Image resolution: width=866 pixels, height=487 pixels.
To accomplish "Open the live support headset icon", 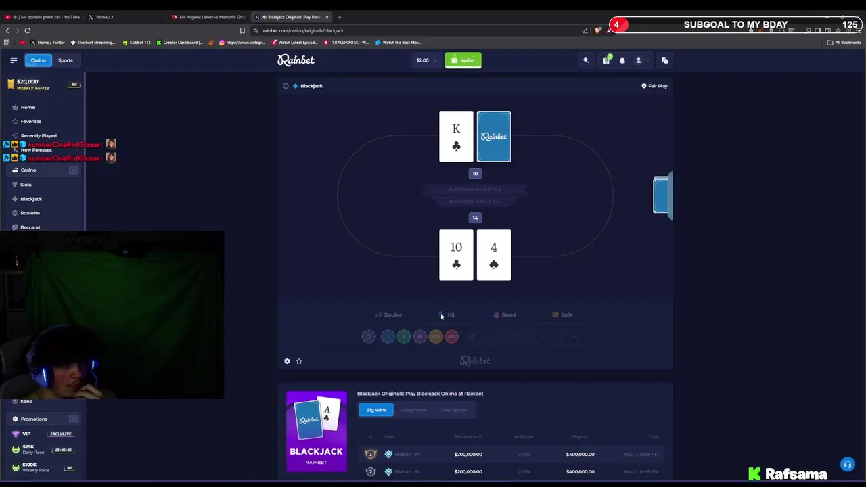I will (x=847, y=464).
